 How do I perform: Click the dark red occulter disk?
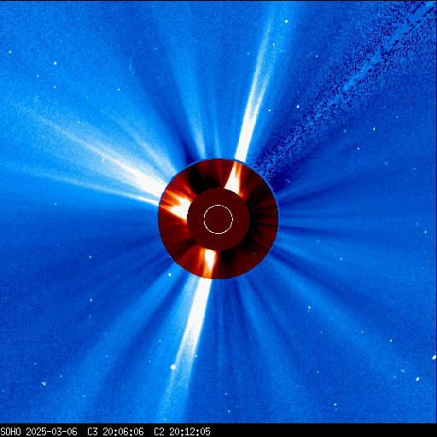(x=218, y=219)
